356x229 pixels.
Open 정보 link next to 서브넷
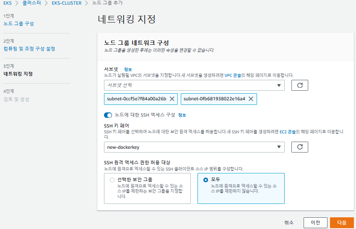click(x=128, y=69)
